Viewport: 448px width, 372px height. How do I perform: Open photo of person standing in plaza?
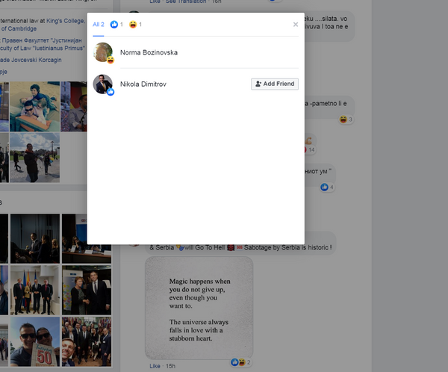tap(35, 158)
